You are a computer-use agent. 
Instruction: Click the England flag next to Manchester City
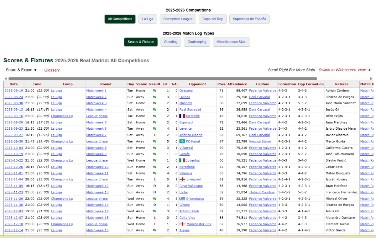pos(182,224)
